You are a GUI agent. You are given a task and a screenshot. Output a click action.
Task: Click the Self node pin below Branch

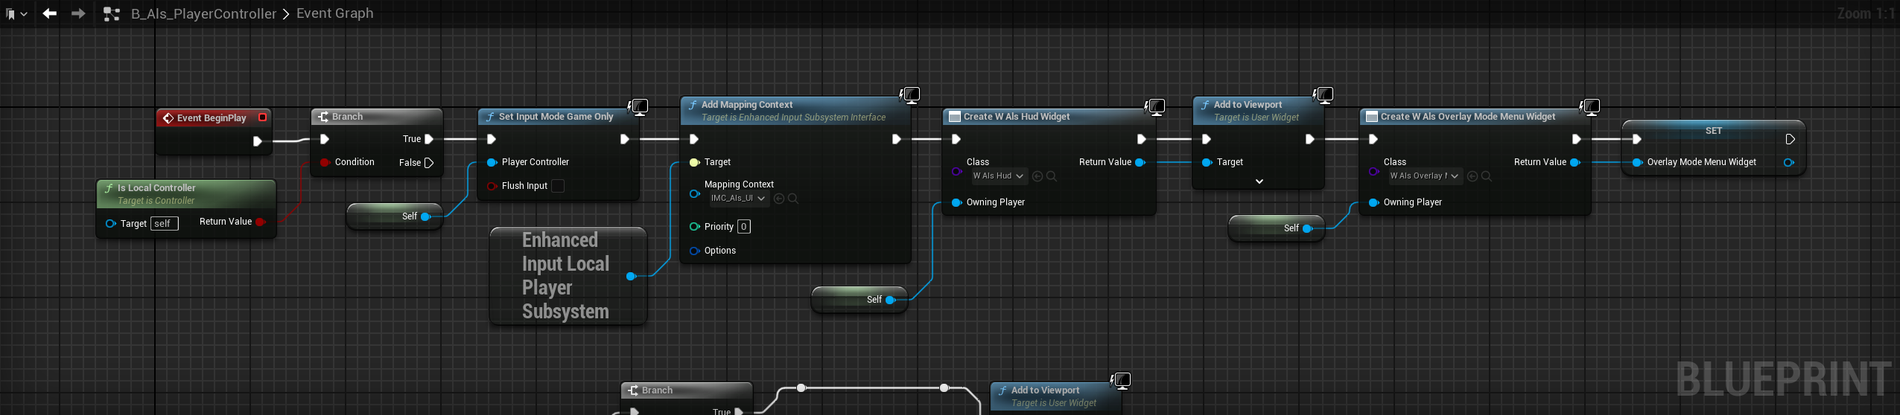(426, 216)
